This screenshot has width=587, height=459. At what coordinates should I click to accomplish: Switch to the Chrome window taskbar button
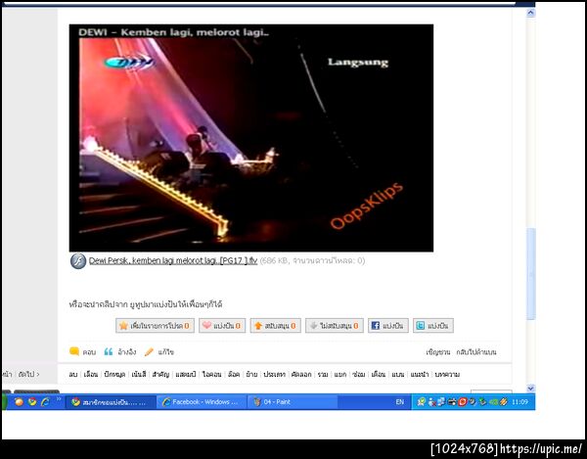(x=111, y=402)
